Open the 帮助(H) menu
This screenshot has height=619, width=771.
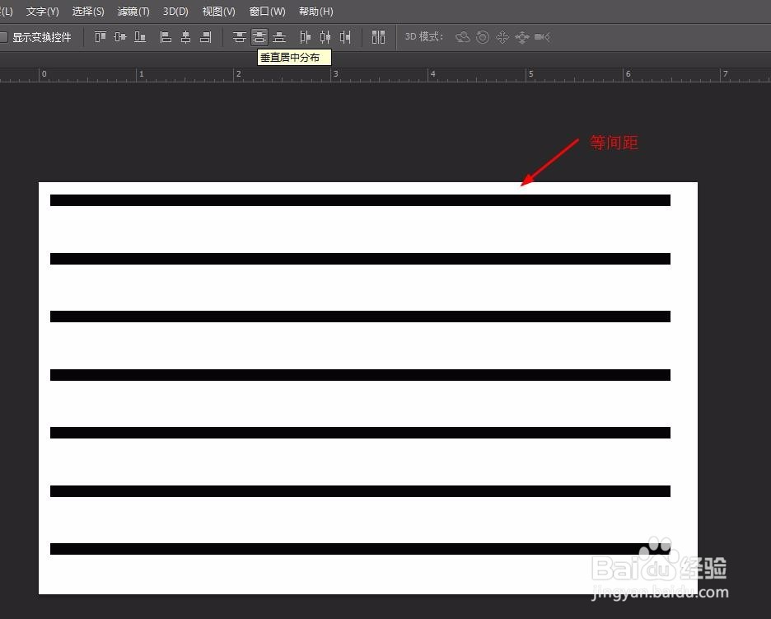coord(316,12)
